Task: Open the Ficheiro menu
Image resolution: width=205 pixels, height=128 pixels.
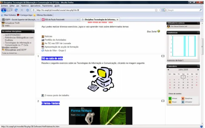Action: 4,6
